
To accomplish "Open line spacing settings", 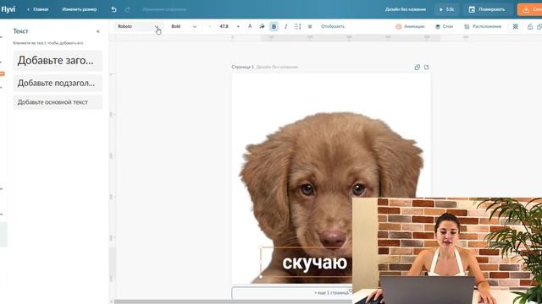I will click(297, 26).
